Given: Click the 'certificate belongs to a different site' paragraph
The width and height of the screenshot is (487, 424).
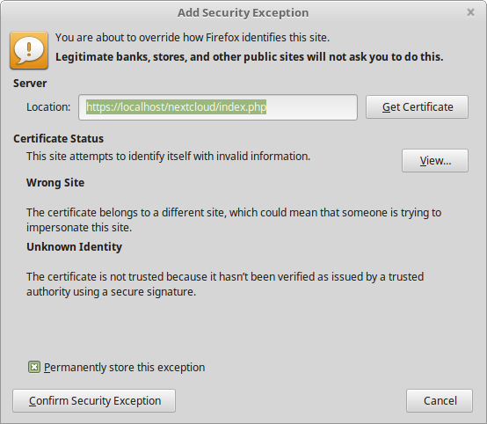Looking at the screenshot, I should (234, 220).
